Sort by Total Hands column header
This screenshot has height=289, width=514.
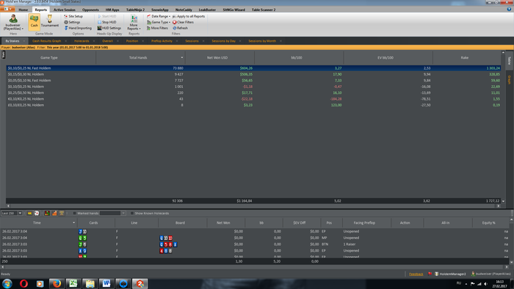140,58
